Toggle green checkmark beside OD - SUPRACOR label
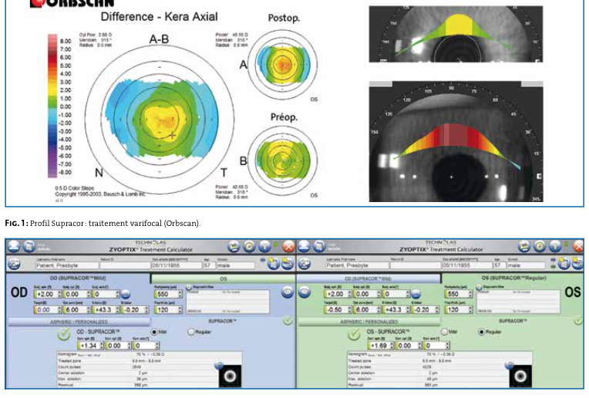The image size is (589, 398). click(x=64, y=334)
